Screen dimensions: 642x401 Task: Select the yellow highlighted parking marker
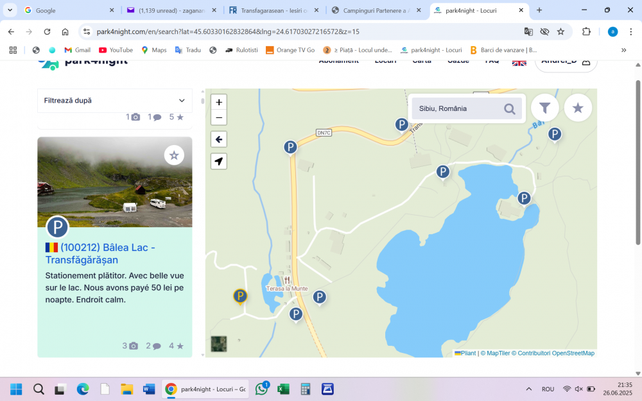[240, 296]
